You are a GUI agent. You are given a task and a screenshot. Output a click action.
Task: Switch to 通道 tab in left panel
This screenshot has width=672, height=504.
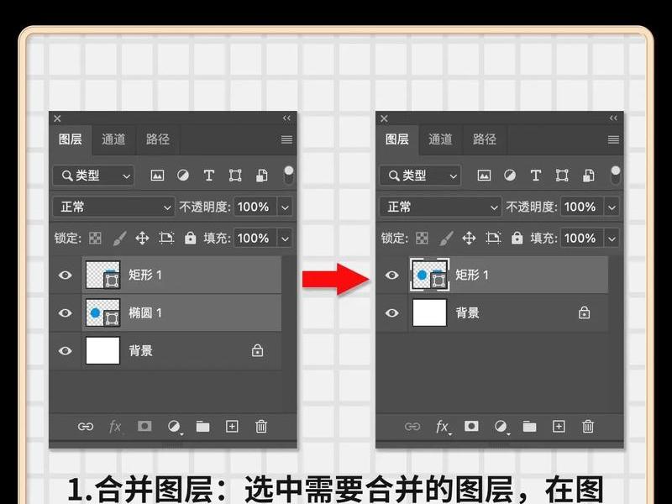[113, 139]
